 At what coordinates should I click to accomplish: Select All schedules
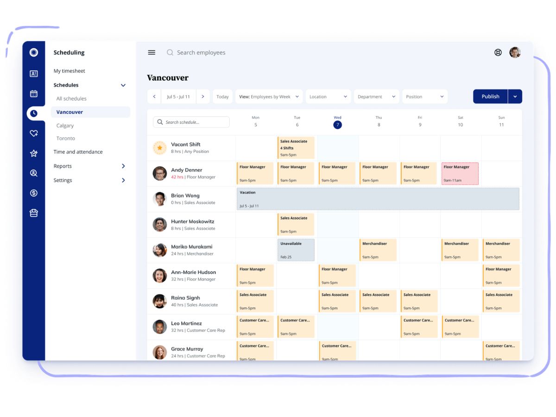71,99
